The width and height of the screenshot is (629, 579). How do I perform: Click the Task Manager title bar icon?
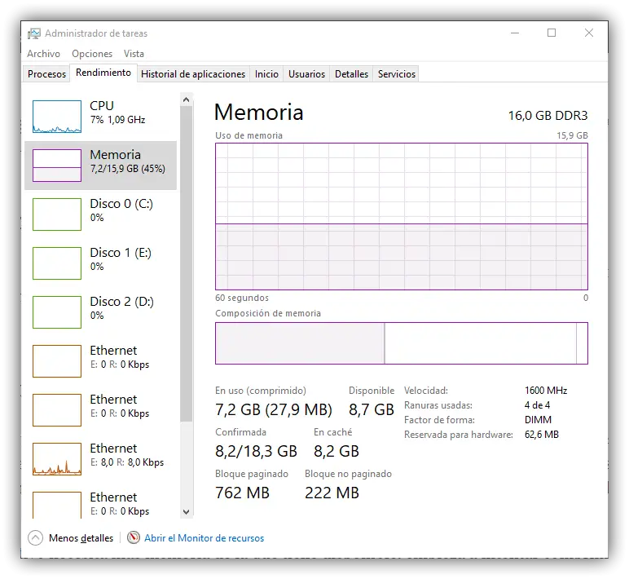[34, 33]
